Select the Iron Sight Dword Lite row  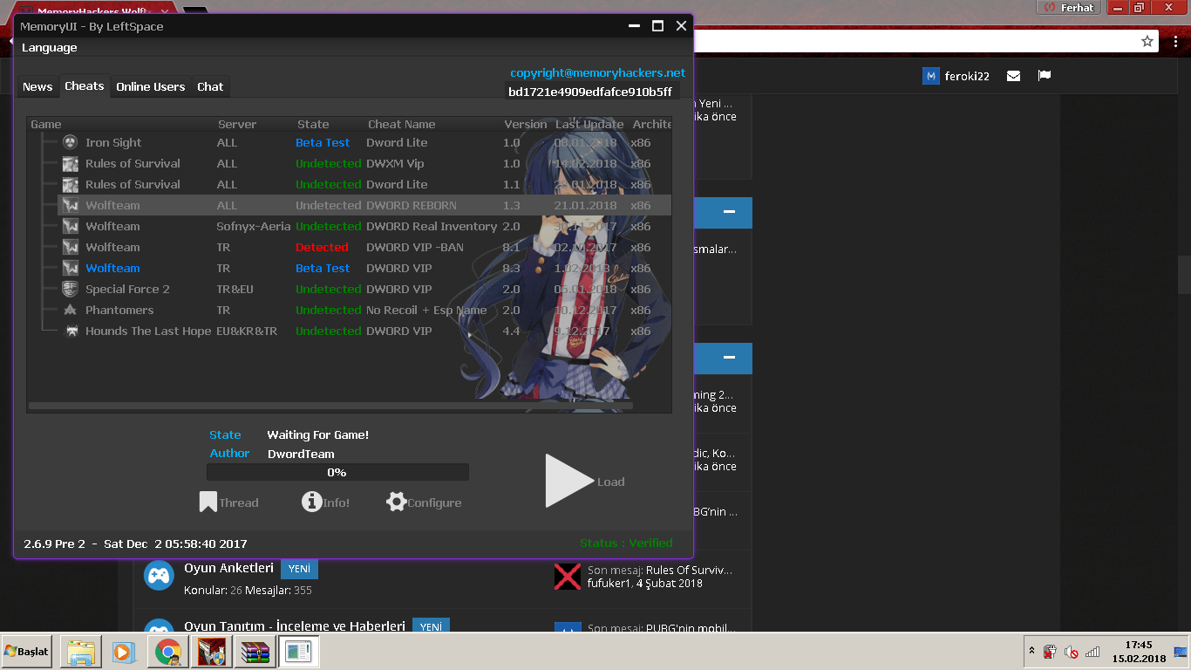(364, 142)
